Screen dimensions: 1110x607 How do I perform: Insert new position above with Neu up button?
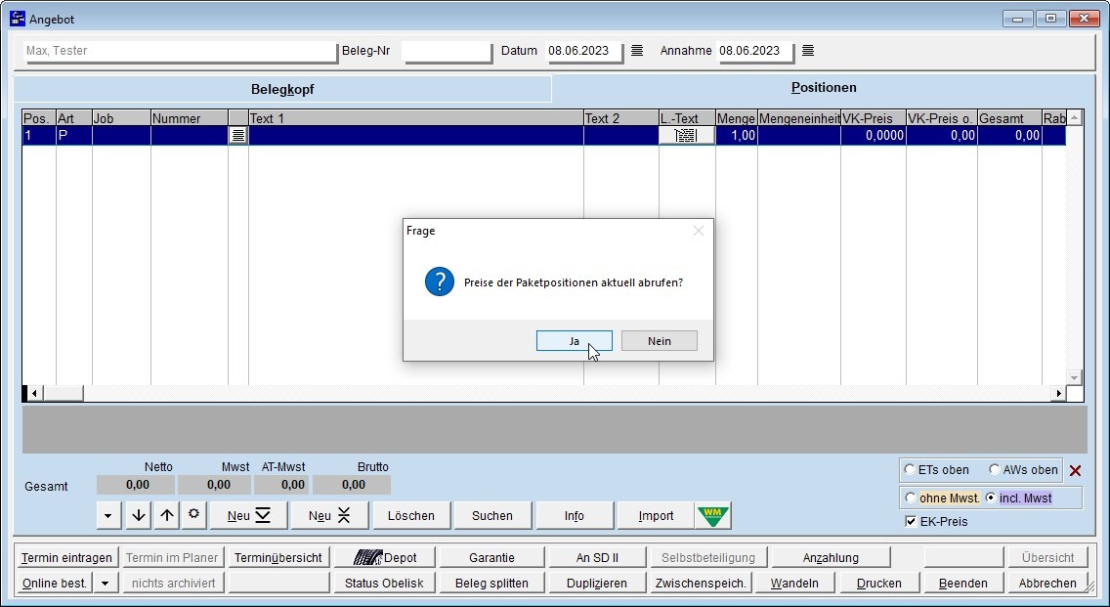pyautogui.click(x=329, y=516)
